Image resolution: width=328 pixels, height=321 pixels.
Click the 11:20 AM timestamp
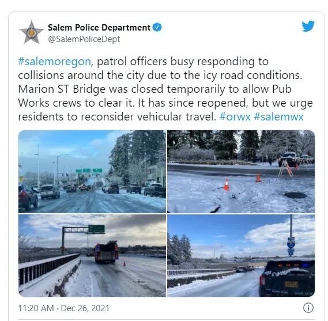pos(36,308)
